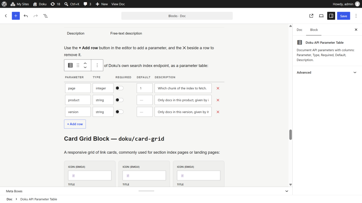Move the block down
The height and width of the screenshot is (203, 362).
pyautogui.click(x=85, y=67)
